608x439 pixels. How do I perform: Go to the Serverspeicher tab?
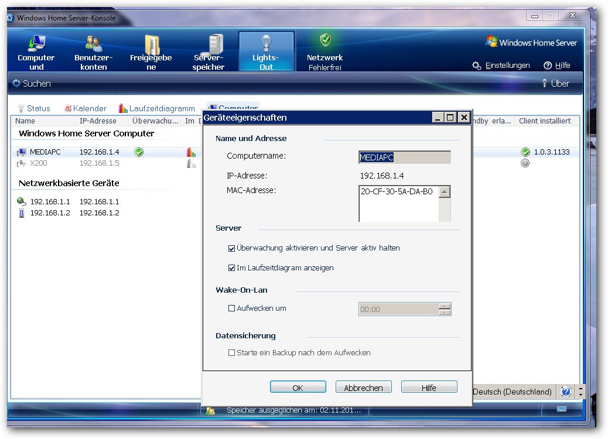pos(208,52)
